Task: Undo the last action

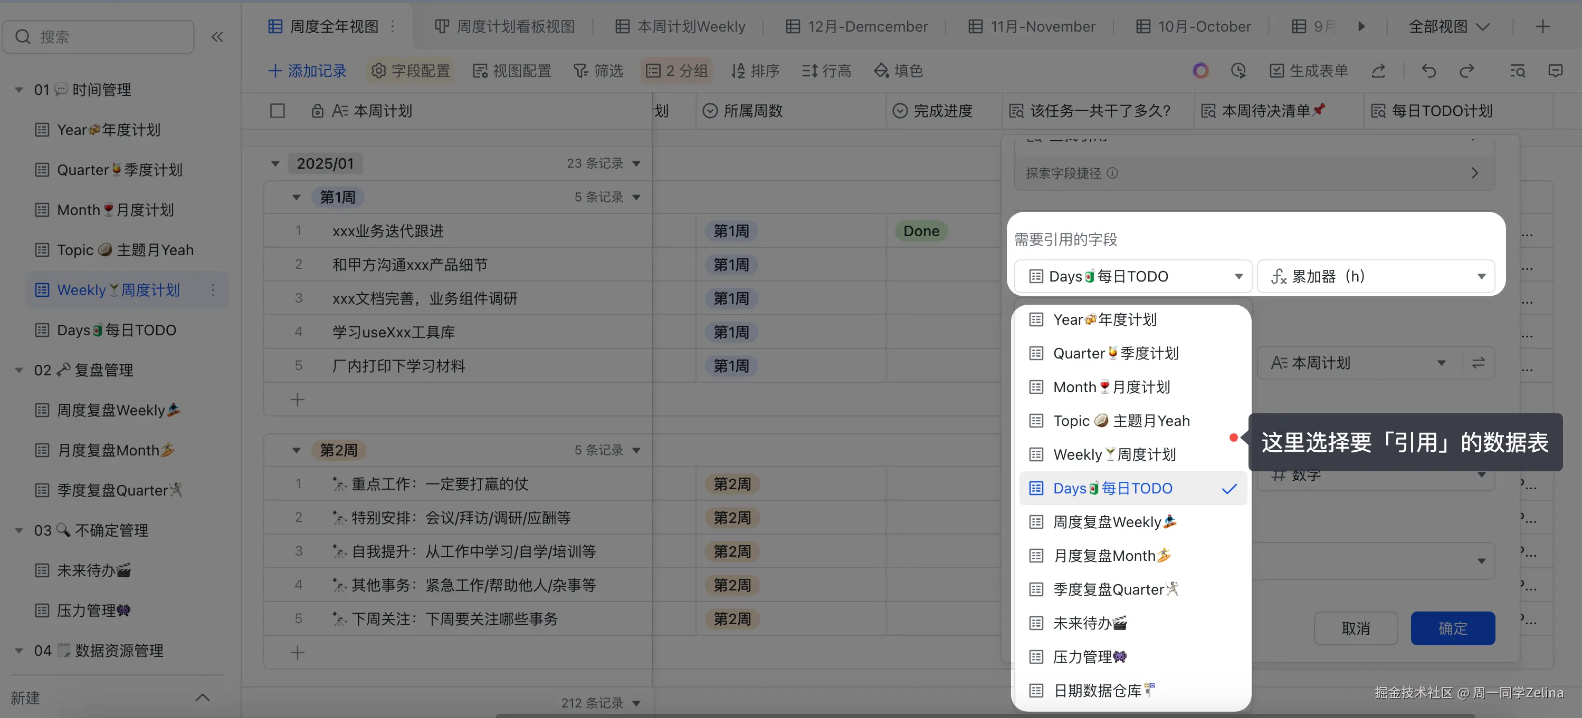Action: (x=1428, y=71)
